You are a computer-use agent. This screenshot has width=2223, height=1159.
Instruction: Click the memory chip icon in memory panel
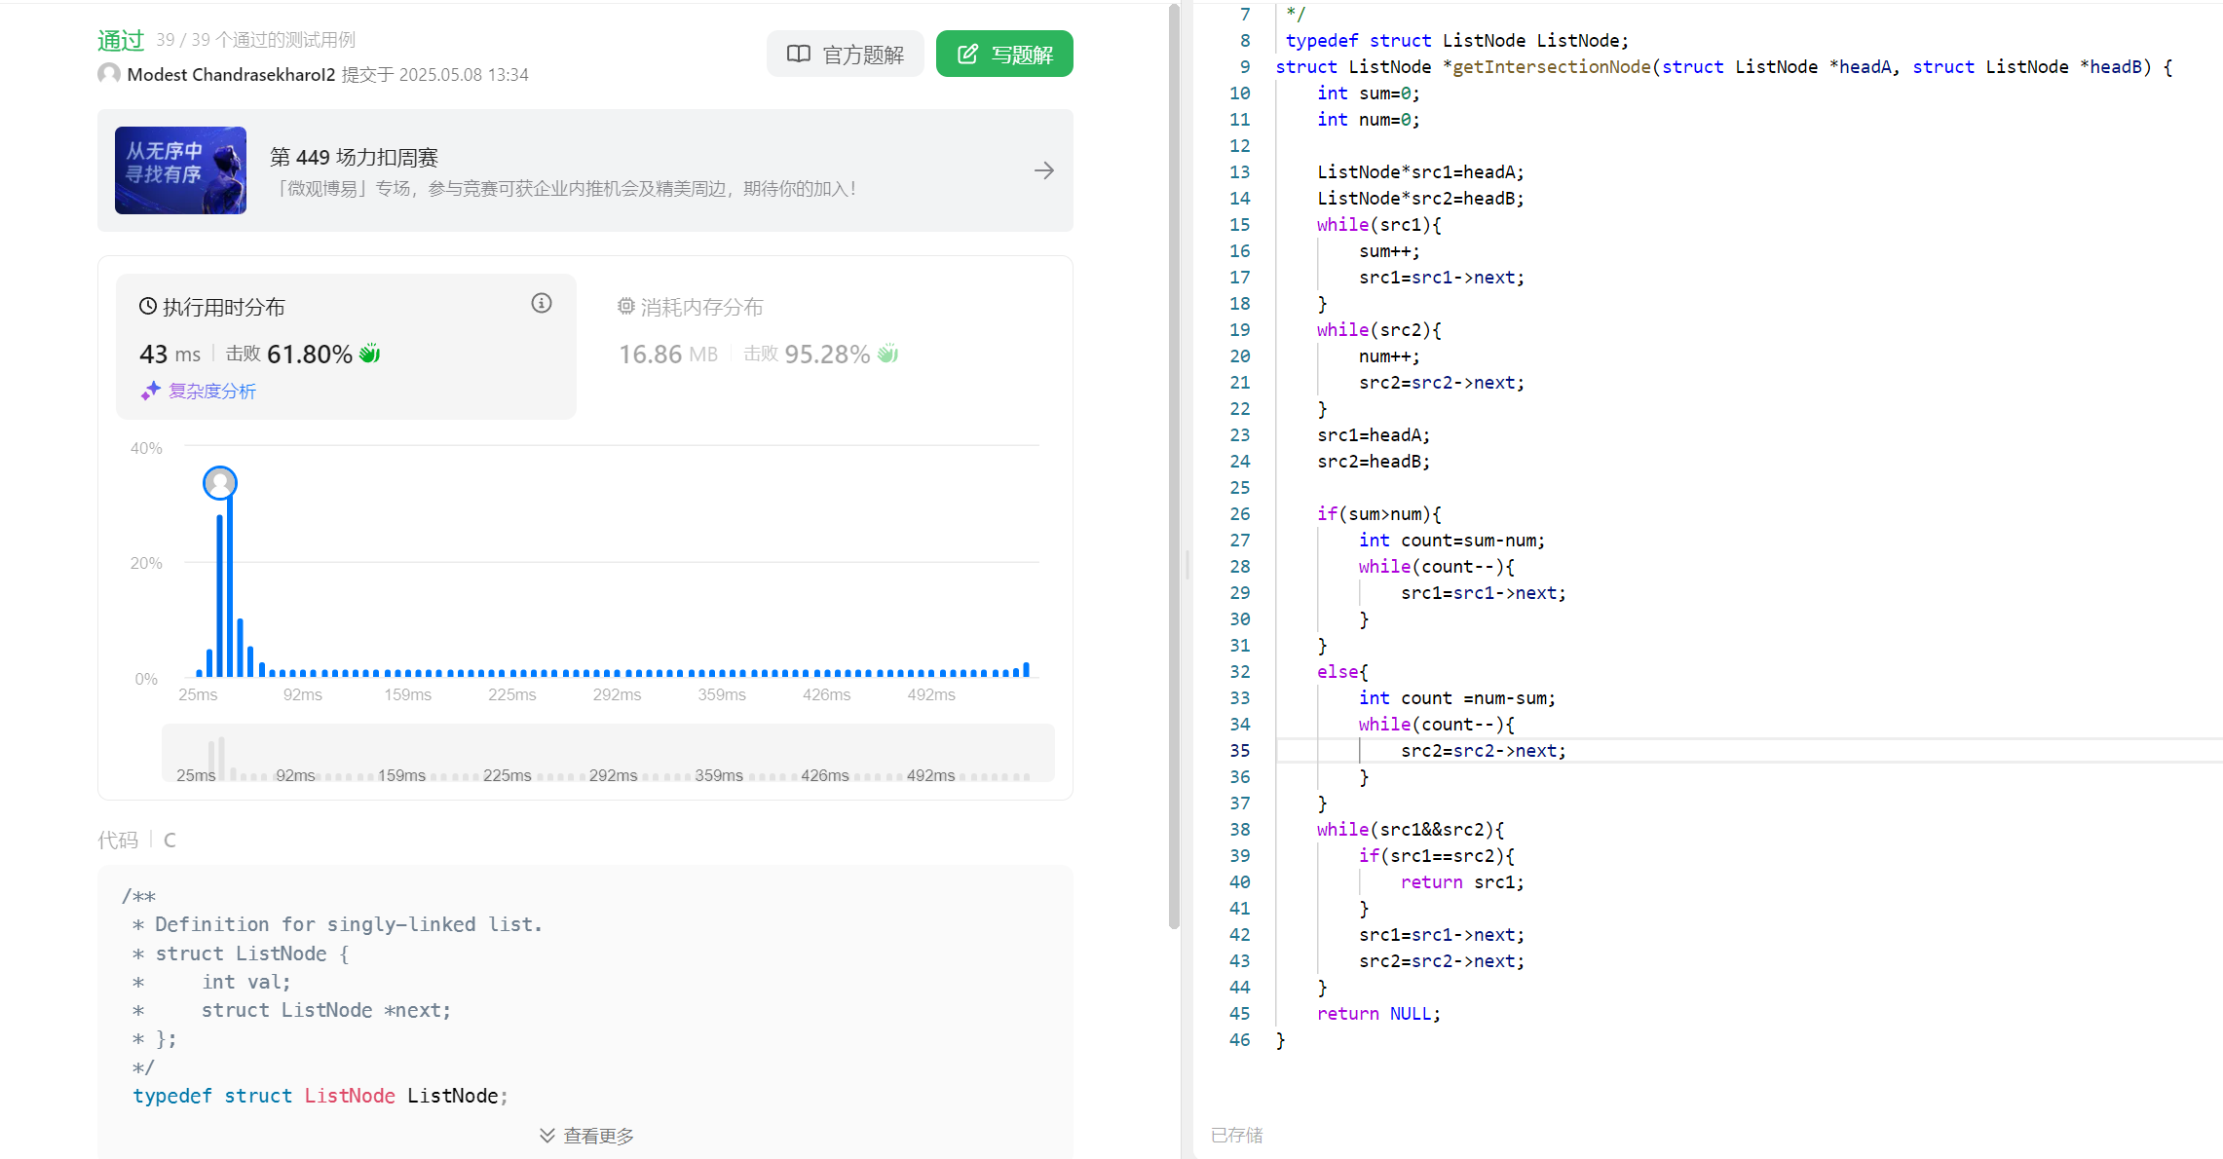[x=625, y=307]
